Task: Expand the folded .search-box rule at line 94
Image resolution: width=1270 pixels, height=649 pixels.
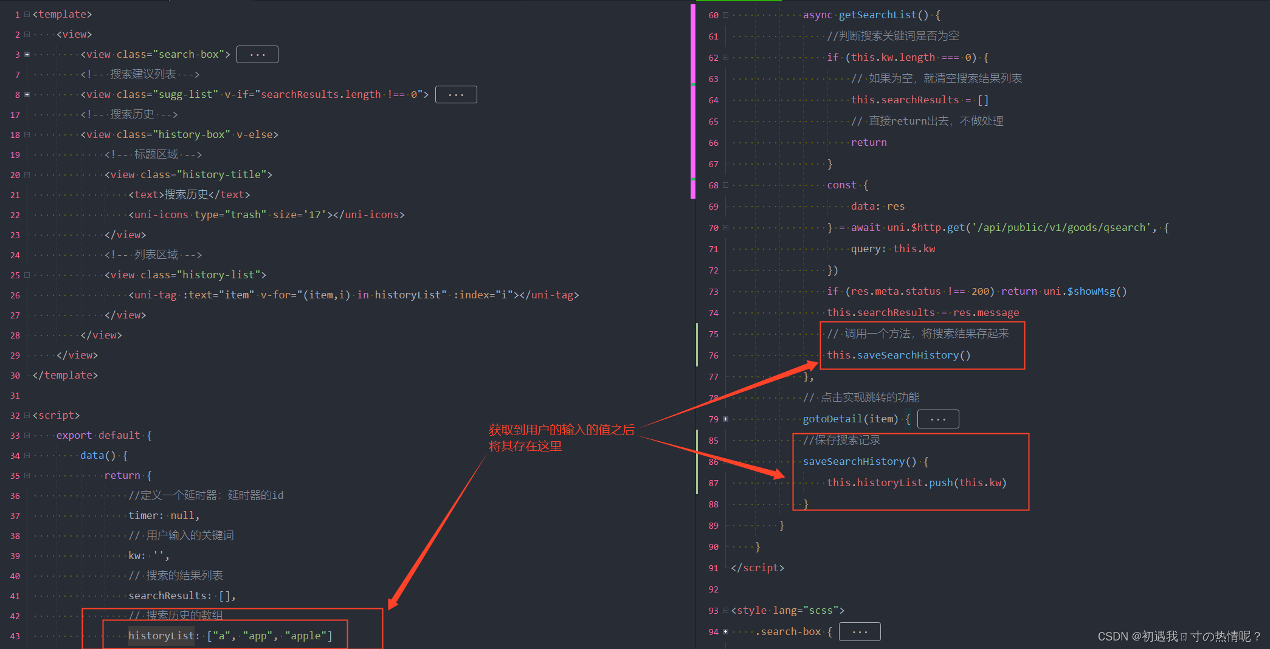Action: click(x=725, y=631)
